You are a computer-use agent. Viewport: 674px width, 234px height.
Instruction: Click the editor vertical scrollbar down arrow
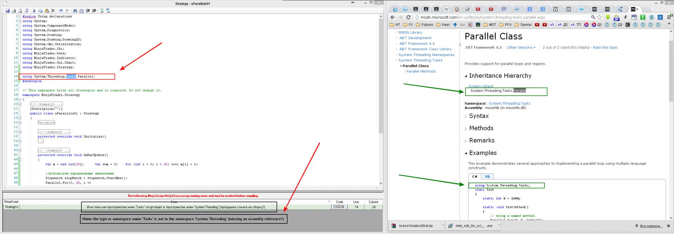coord(381,183)
